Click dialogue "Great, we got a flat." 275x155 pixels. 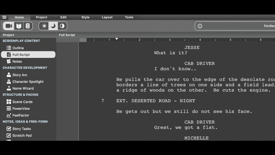tap(186, 127)
